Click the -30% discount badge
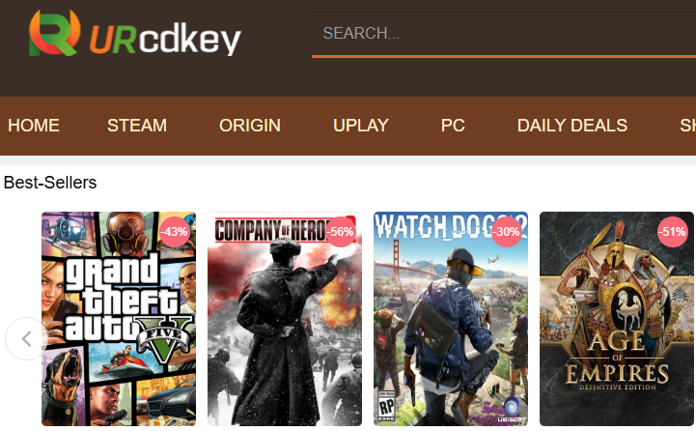 (507, 232)
